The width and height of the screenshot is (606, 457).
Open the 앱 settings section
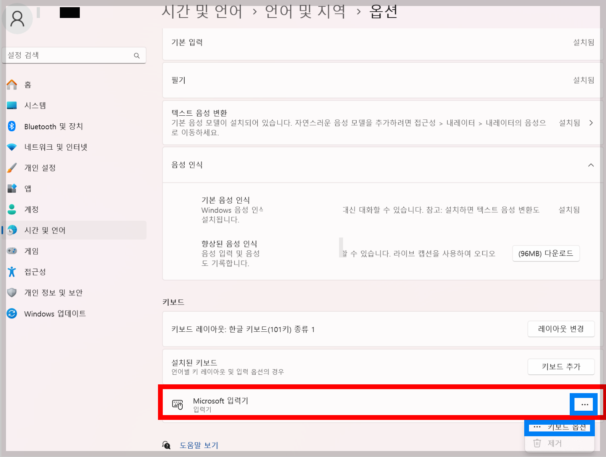[x=28, y=188]
